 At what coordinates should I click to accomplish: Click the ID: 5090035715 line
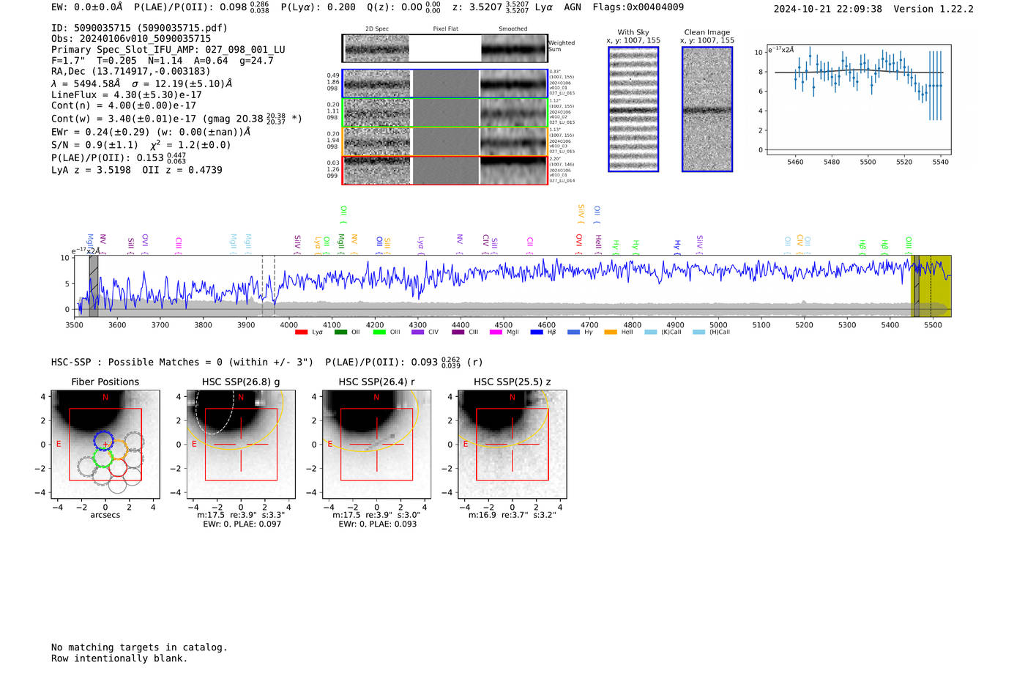[x=139, y=28]
